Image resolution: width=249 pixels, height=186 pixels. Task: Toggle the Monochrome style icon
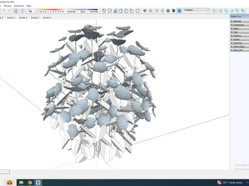coord(179,11)
